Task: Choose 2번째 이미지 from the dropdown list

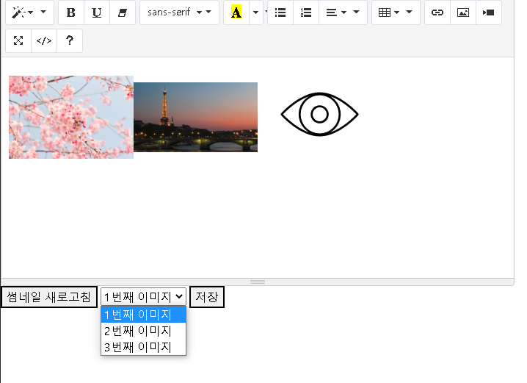Action: (144, 331)
